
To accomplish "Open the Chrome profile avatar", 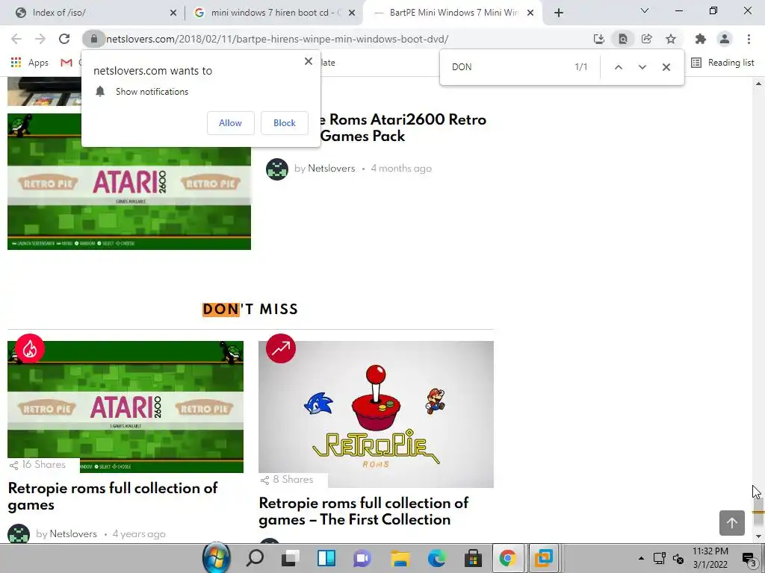I will [x=725, y=39].
